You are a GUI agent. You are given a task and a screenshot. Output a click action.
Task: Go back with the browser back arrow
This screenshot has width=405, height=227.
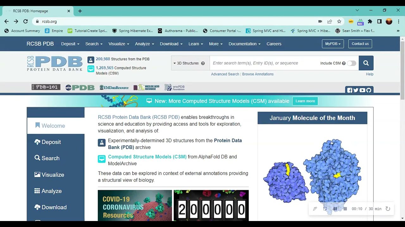pos(7,21)
